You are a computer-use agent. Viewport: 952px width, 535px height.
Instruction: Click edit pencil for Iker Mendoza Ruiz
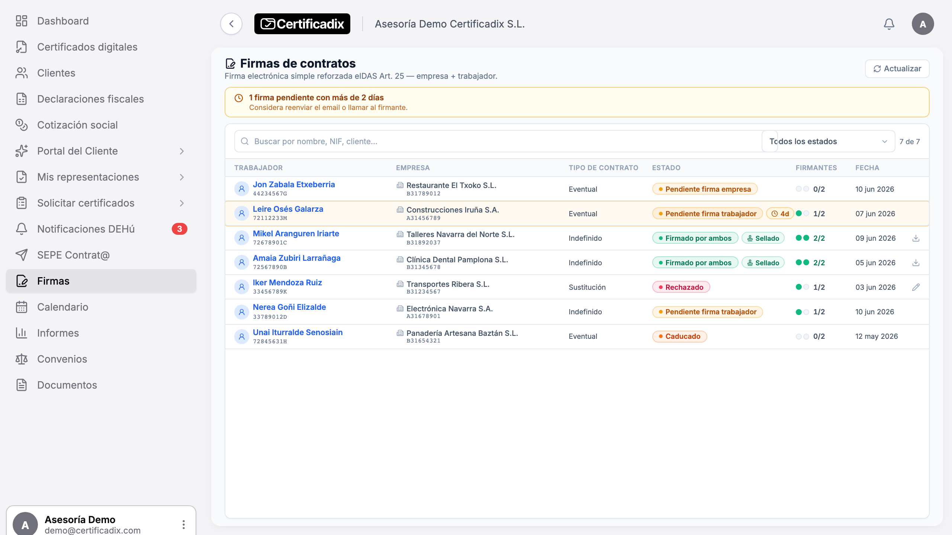coord(916,287)
